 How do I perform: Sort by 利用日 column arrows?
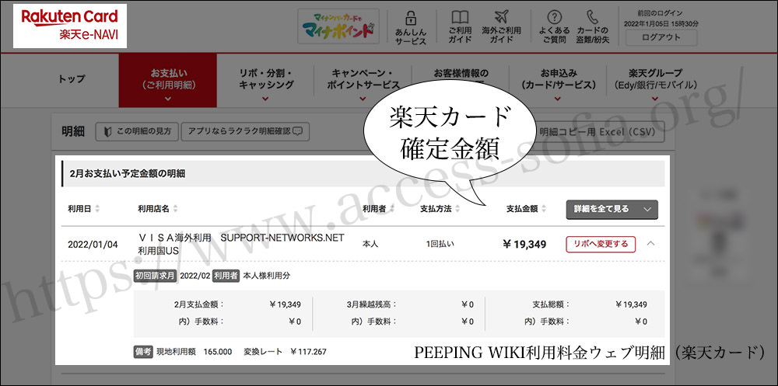(x=97, y=209)
